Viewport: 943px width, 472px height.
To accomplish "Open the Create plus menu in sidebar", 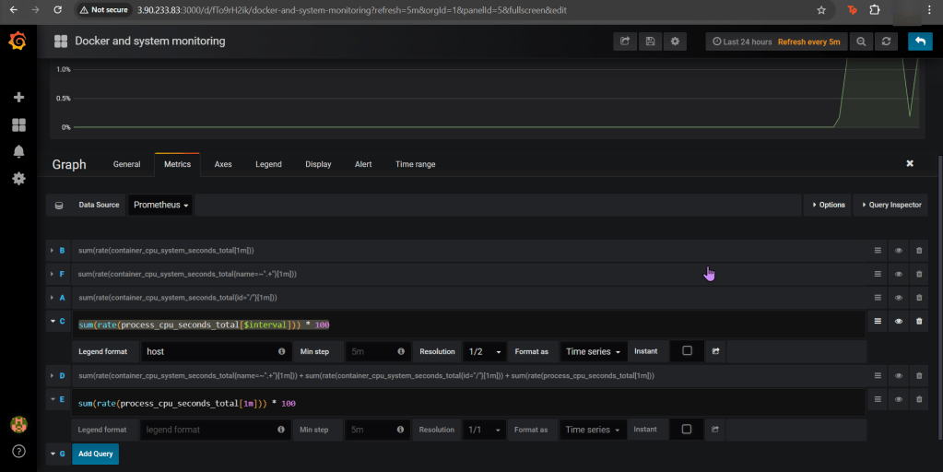I will point(18,97).
